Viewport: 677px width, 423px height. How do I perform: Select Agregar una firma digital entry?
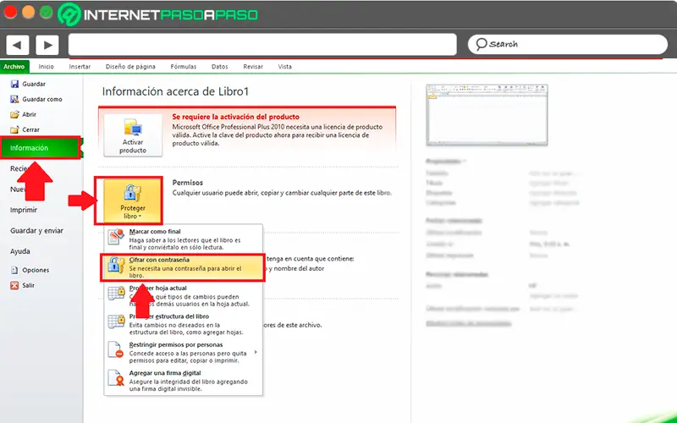click(183, 381)
